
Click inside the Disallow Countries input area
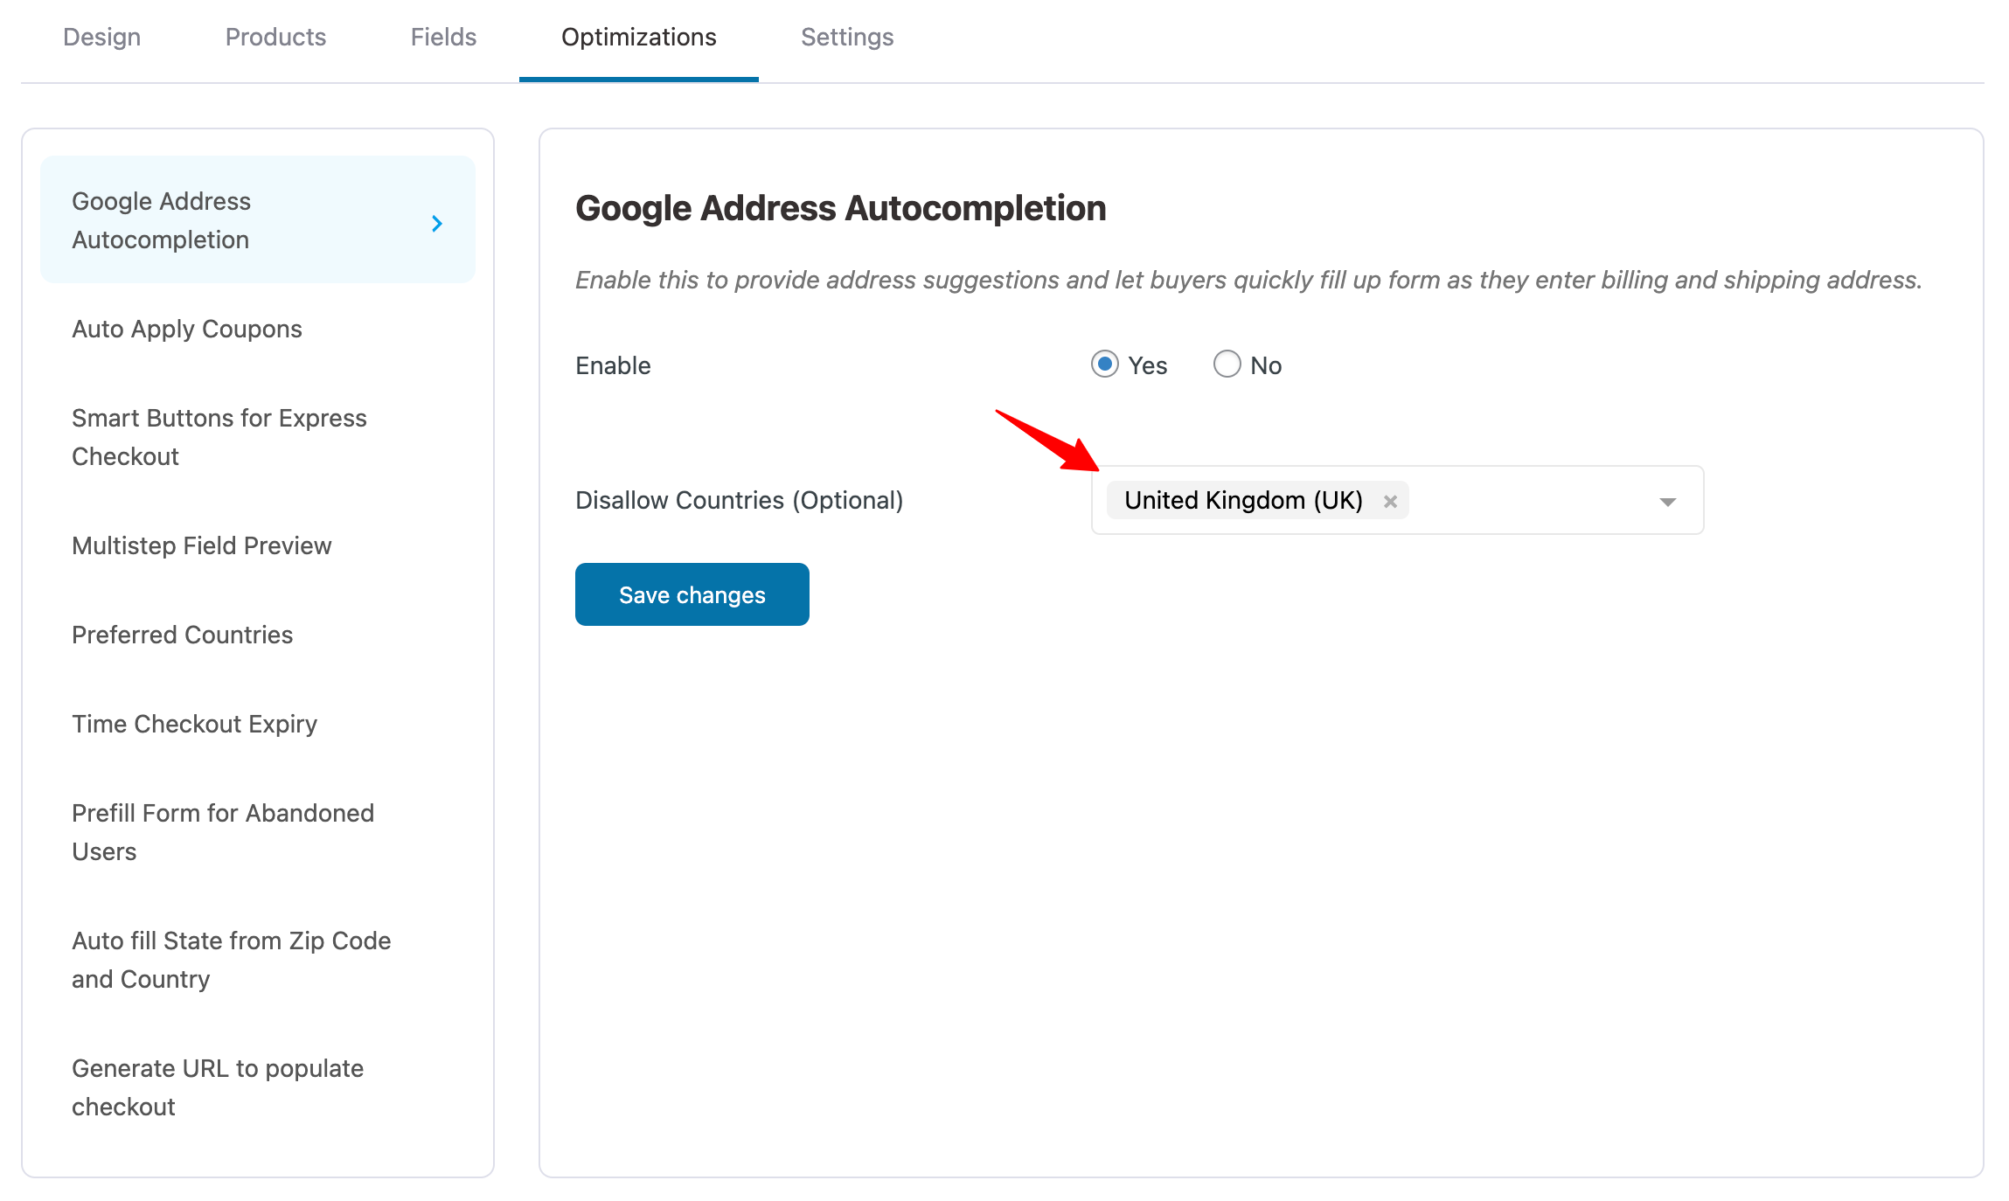click(1530, 500)
